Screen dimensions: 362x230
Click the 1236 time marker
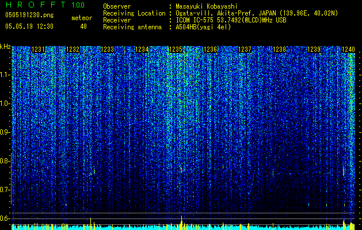tap(210, 49)
